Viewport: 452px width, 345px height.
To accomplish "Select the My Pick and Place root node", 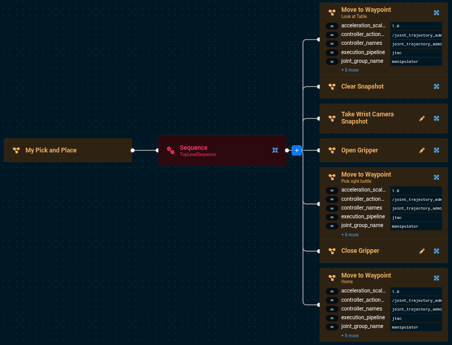I will tap(68, 150).
